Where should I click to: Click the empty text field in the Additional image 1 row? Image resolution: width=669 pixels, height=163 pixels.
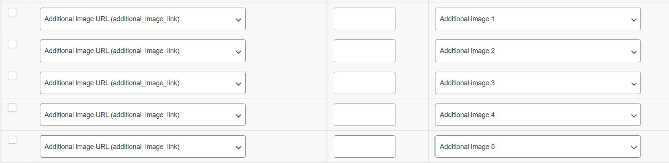click(x=364, y=19)
